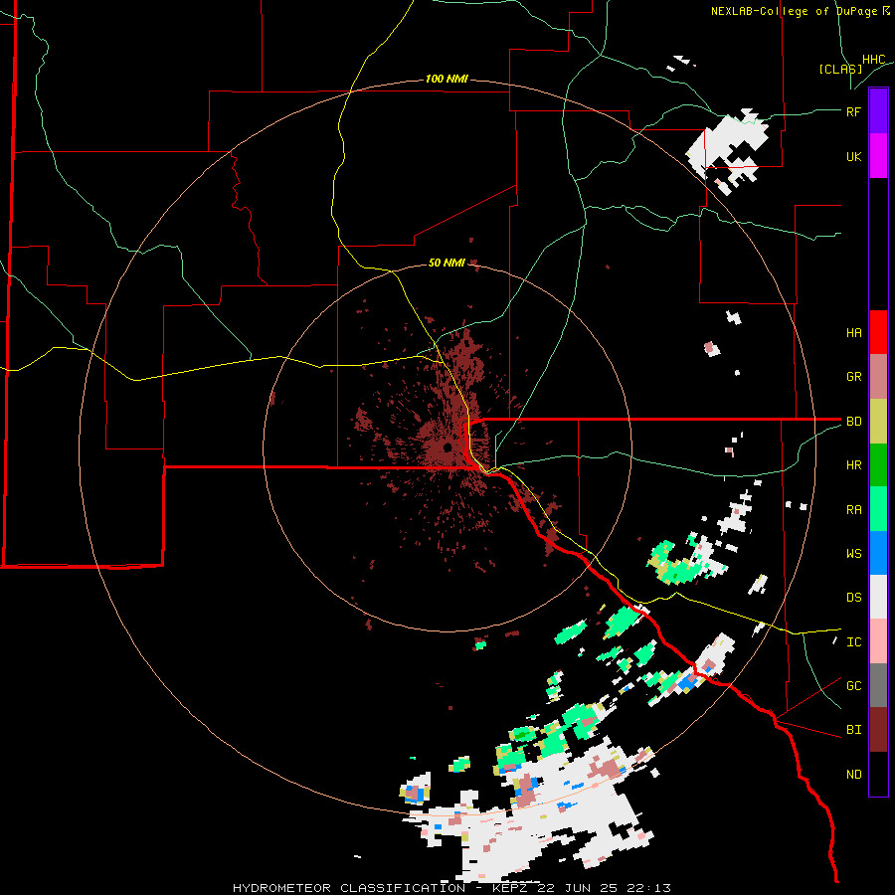Screen dimensions: 895x895
Task: Click the DS legend label
Action: (853, 598)
